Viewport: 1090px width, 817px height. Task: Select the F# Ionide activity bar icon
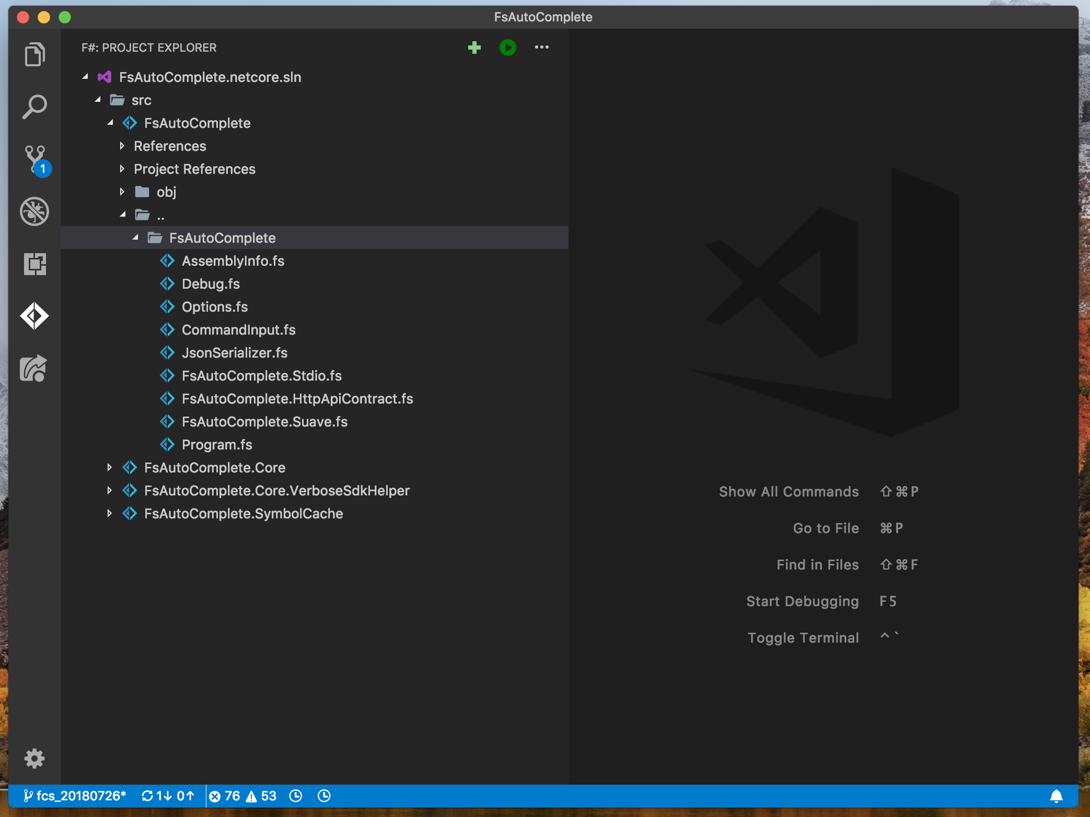[34, 316]
